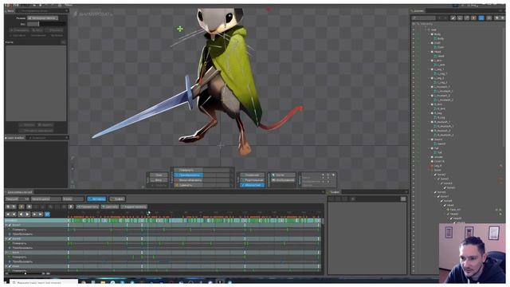This screenshot has width=510, height=287.
Task: Click the orange icon in tree toolbar
Action: (x=473, y=18)
